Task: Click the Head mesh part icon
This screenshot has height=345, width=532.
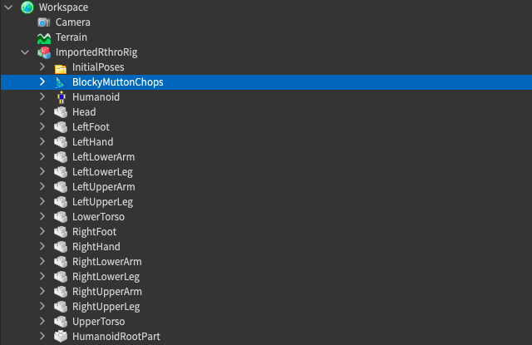Action: click(61, 112)
